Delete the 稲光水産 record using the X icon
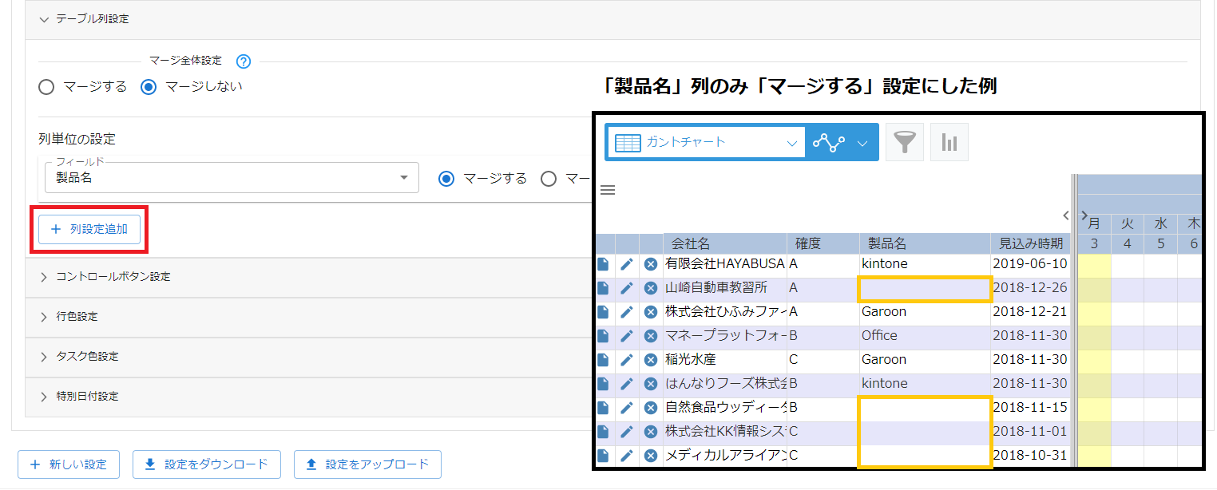1217x490 pixels. coord(649,359)
